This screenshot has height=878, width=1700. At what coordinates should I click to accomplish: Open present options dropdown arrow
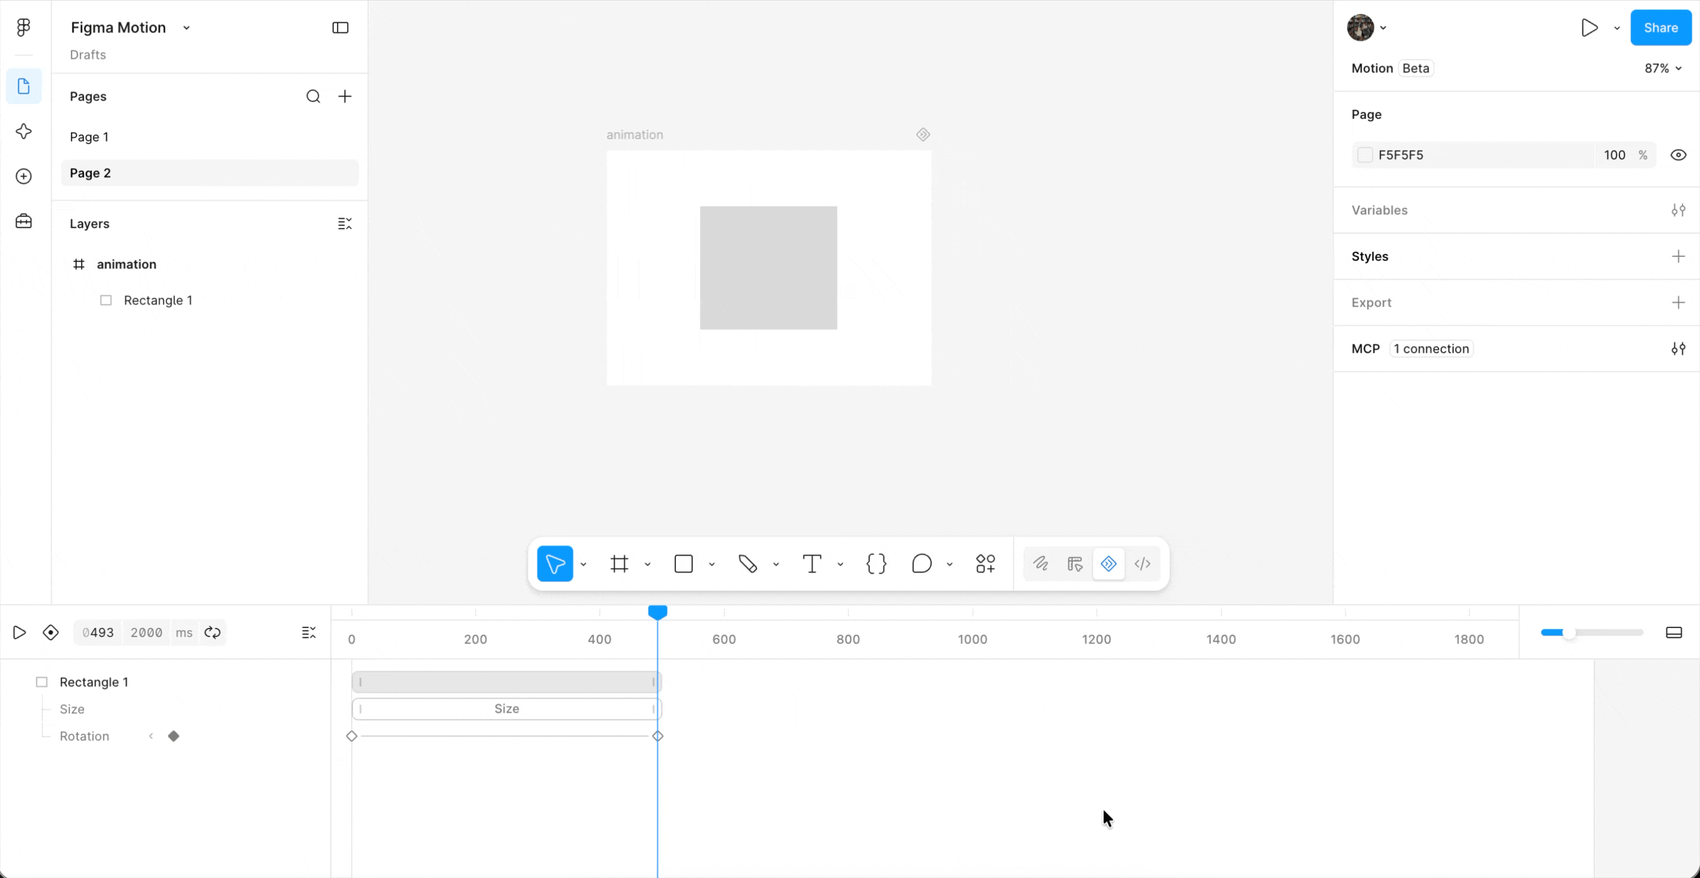(1617, 28)
